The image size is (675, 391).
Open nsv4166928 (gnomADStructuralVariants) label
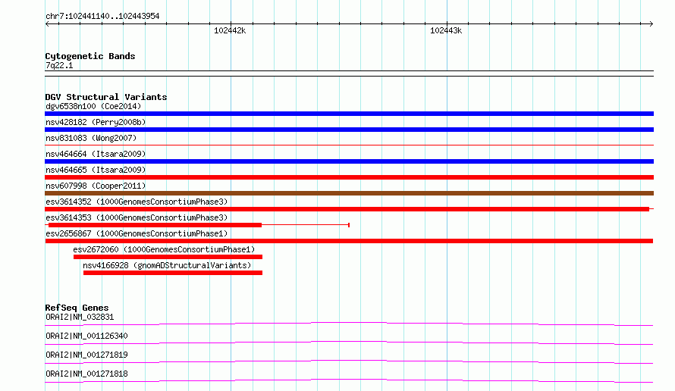[x=167, y=265]
